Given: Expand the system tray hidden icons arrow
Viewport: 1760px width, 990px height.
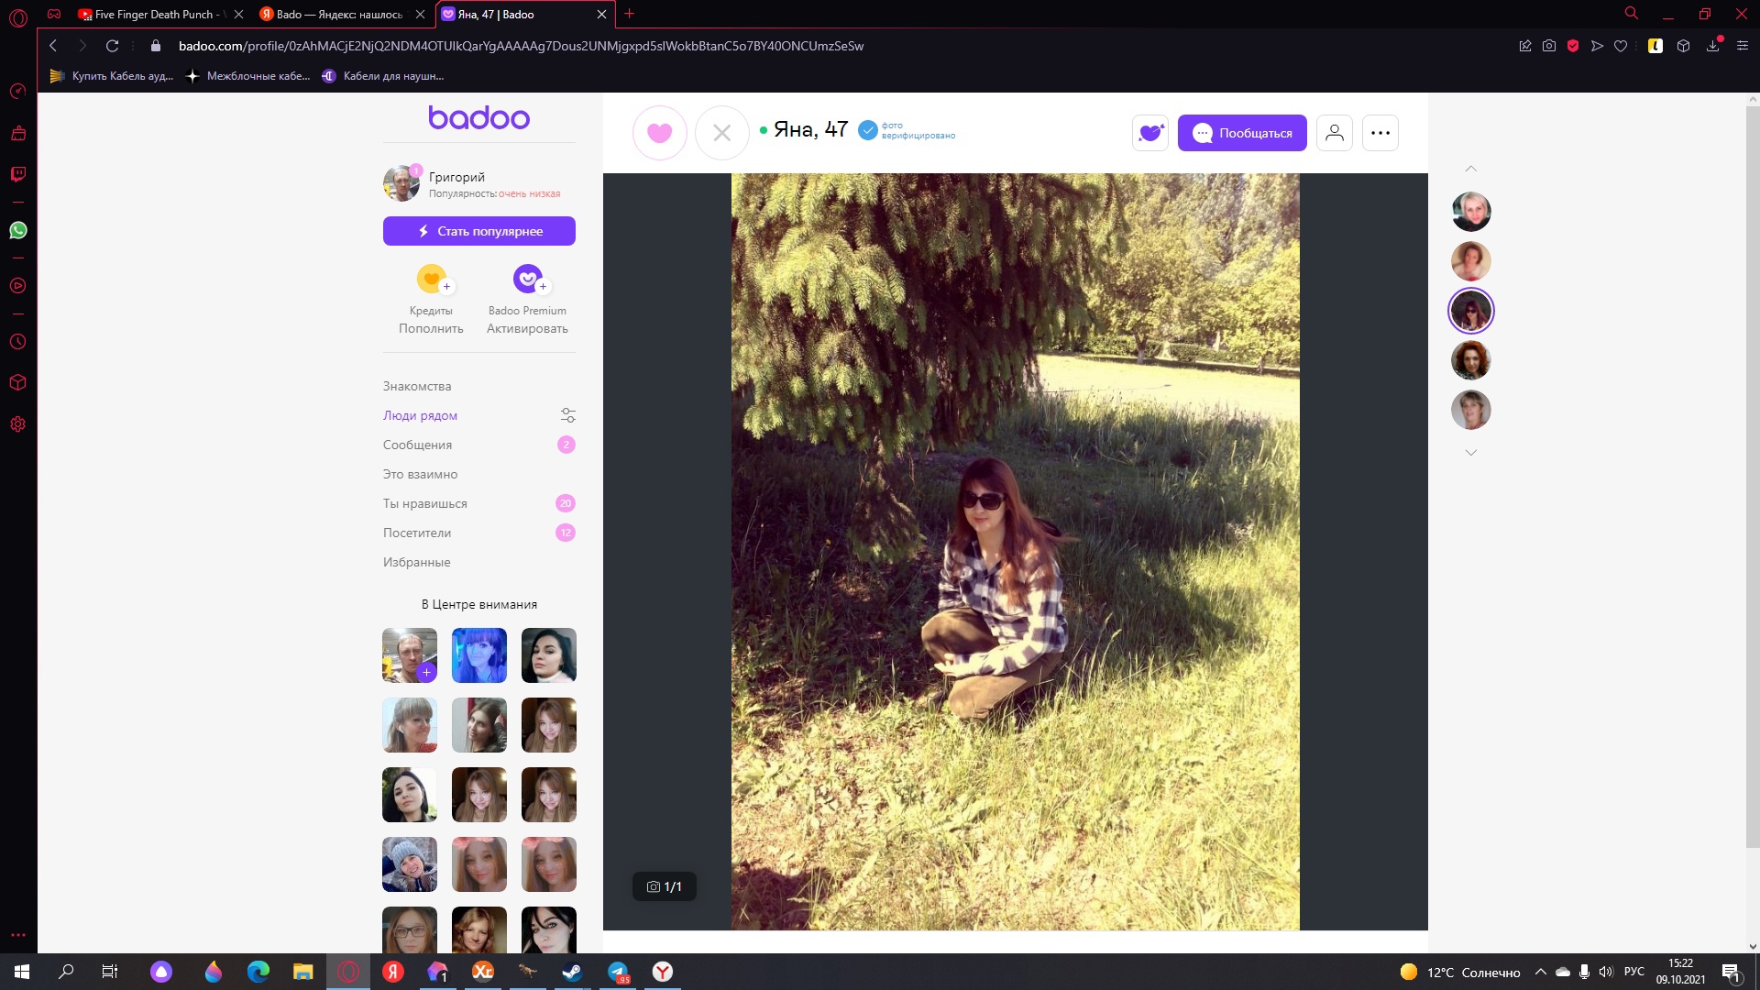Looking at the screenshot, I should click(1540, 972).
